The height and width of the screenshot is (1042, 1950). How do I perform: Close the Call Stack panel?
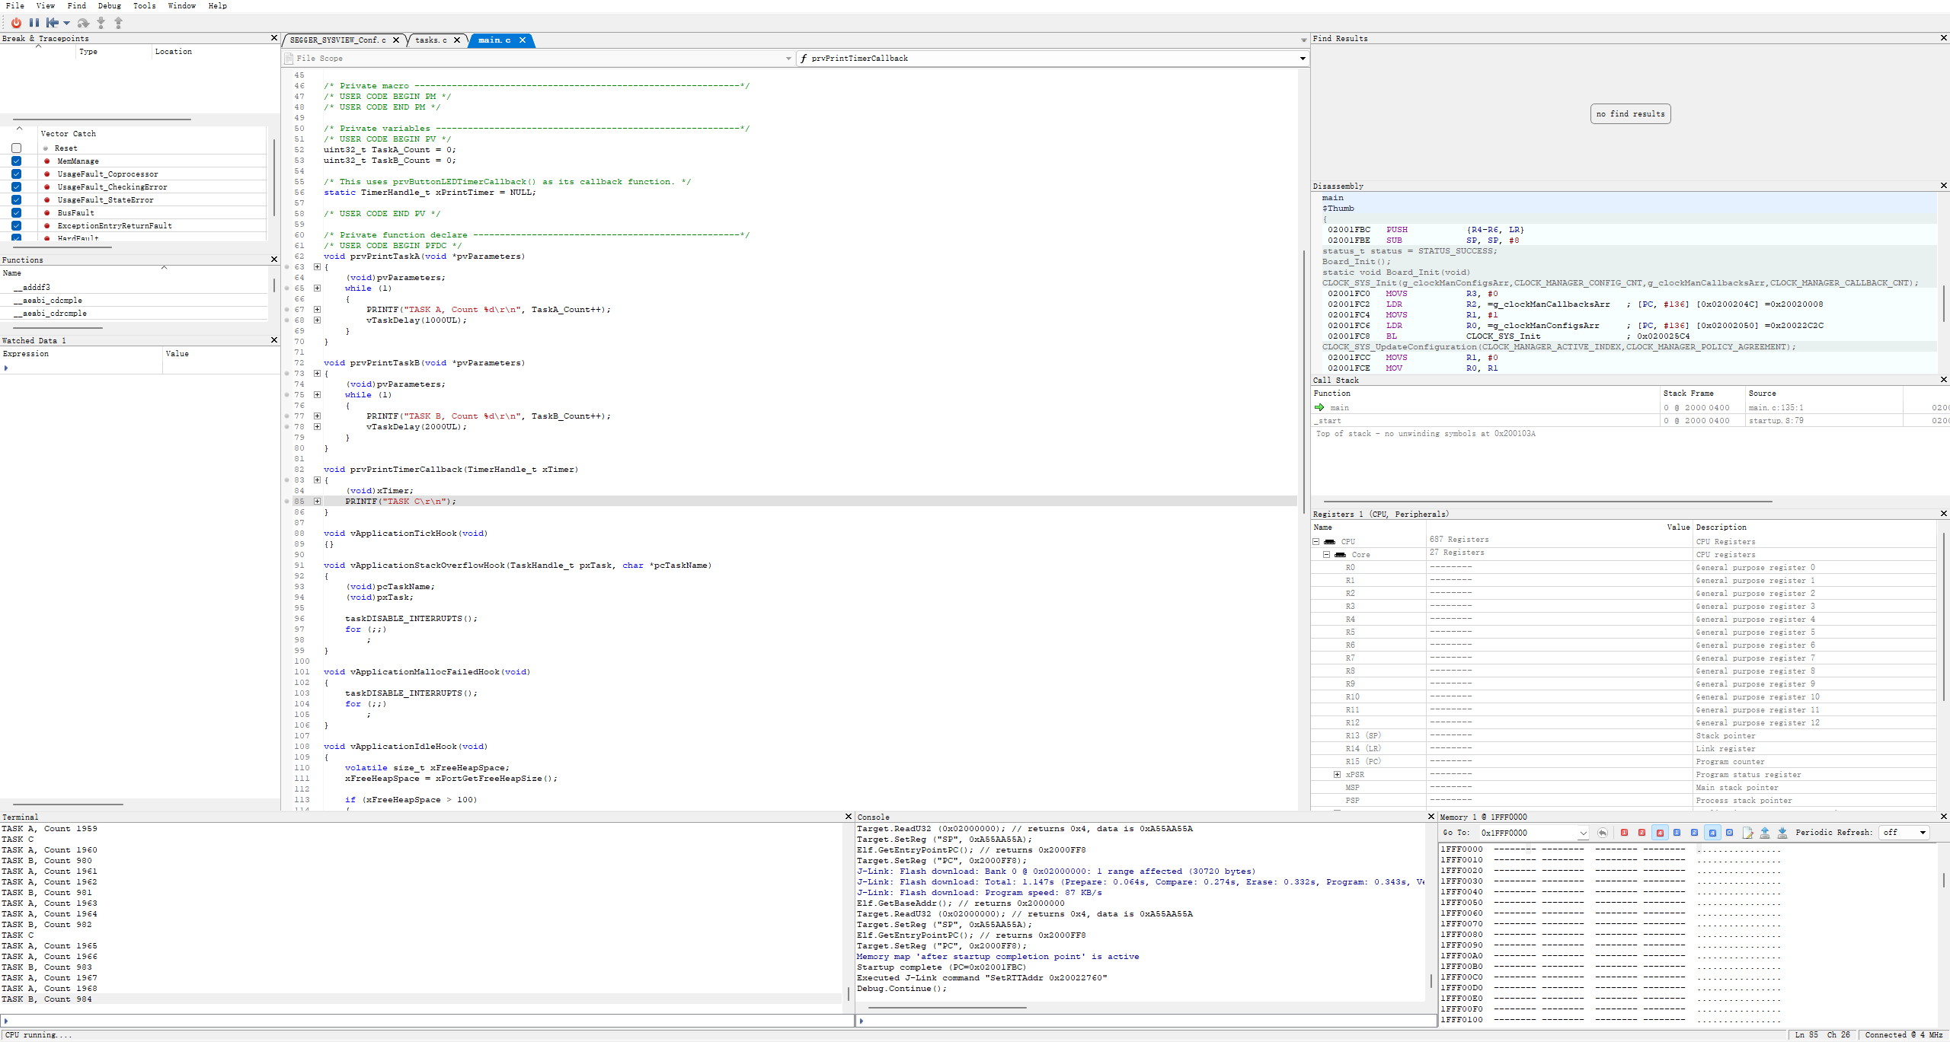1943,380
